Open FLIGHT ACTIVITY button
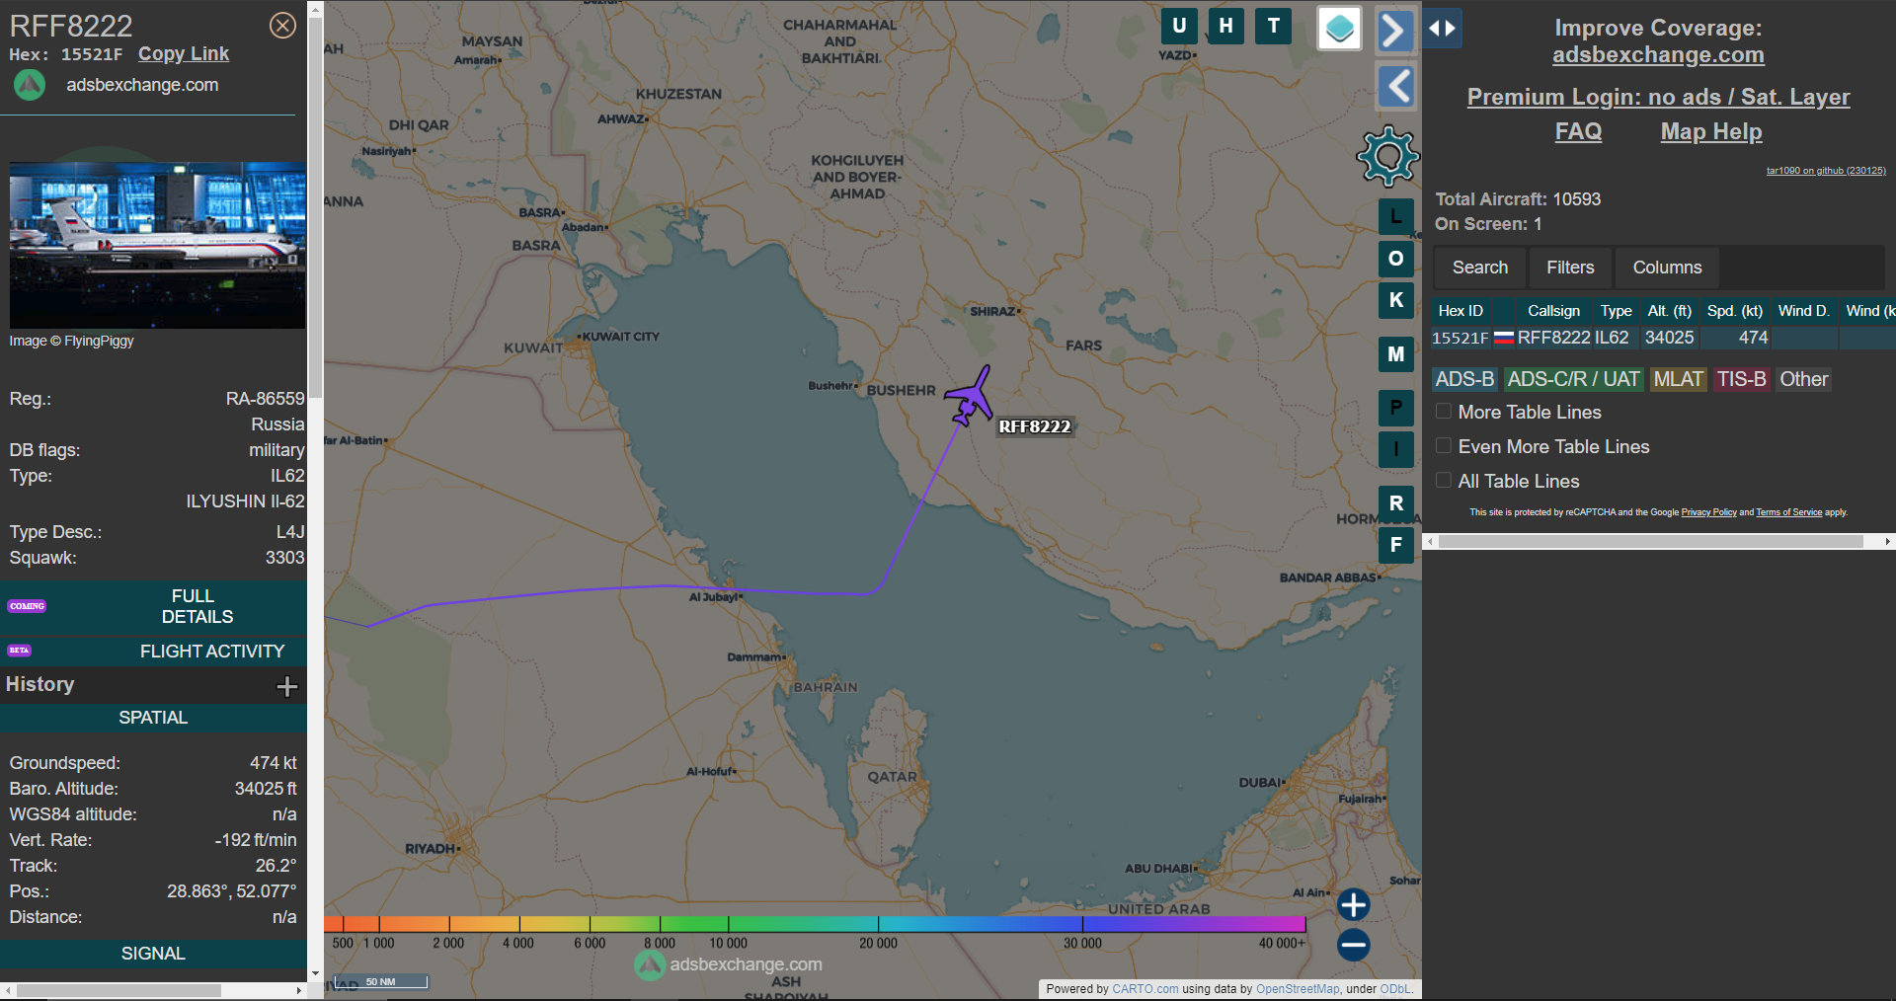Screen dimensions: 1896x1001 [154, 651]
